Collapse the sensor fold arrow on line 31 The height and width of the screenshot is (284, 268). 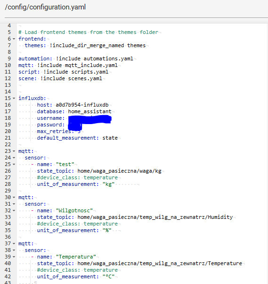coord(14,204)
